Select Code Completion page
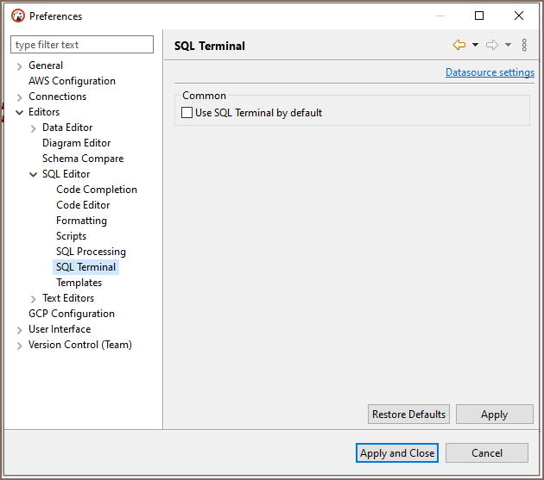This screenshot has height=480, width=544. [x=97, y=190]
